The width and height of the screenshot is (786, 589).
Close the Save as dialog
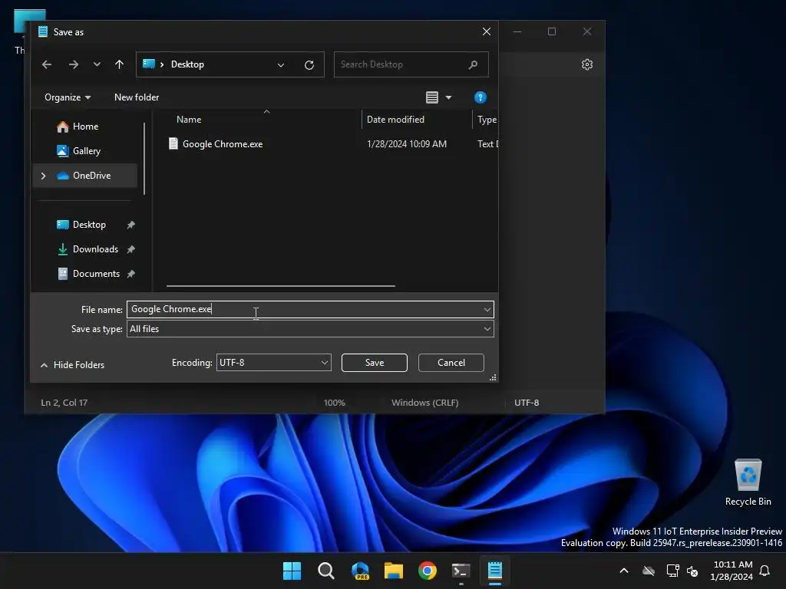(x=486, y=31)
